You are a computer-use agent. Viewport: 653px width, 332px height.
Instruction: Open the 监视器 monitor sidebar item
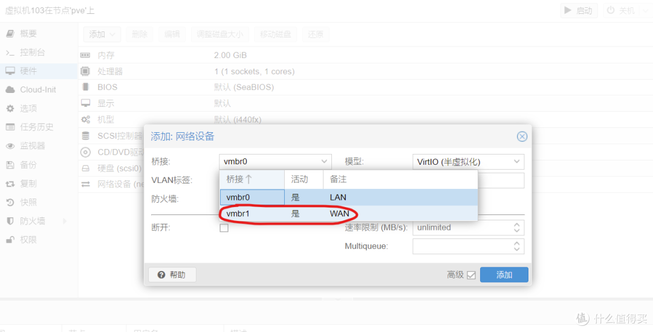pyautogui.click(x=39, y=146)
